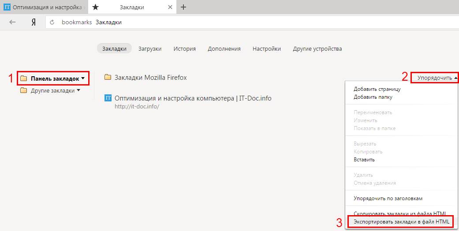Click the star icon on Закладки tab
Screen dimensions: 459x231
coord(95,7)
